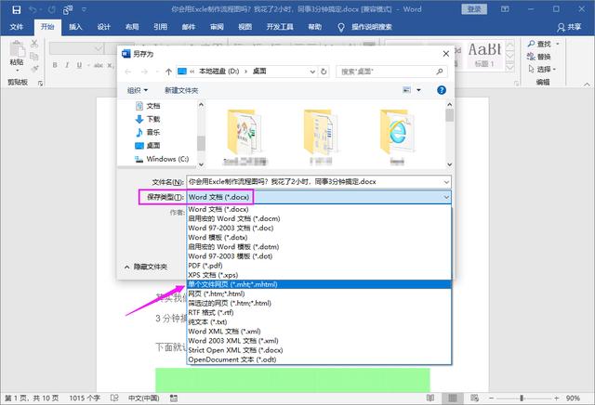Screen dimensions: 595x405
Task: Click the Undo arrow in the quick access toolbar
Action: pyautogui.click(x=33, y=9)
